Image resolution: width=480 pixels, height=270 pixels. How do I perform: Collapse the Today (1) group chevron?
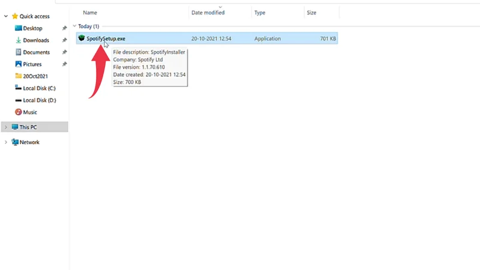click(x=74, y=26)
